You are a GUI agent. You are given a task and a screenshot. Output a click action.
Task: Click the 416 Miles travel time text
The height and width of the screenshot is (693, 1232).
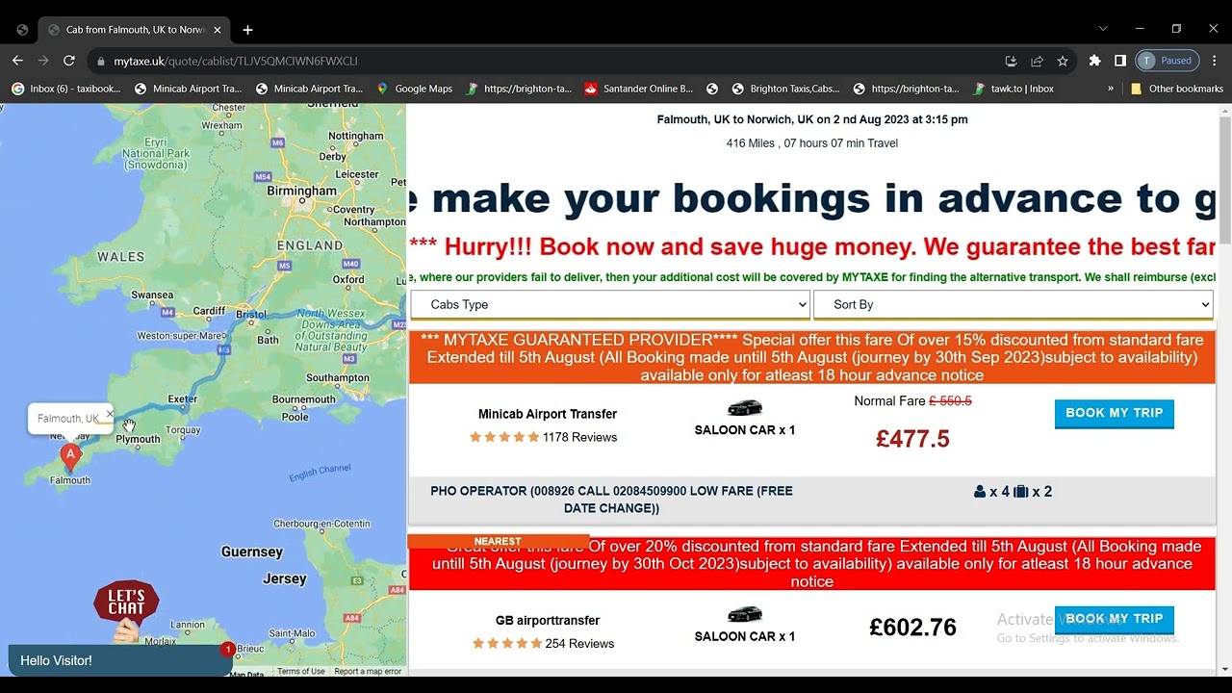click(812, 143)
